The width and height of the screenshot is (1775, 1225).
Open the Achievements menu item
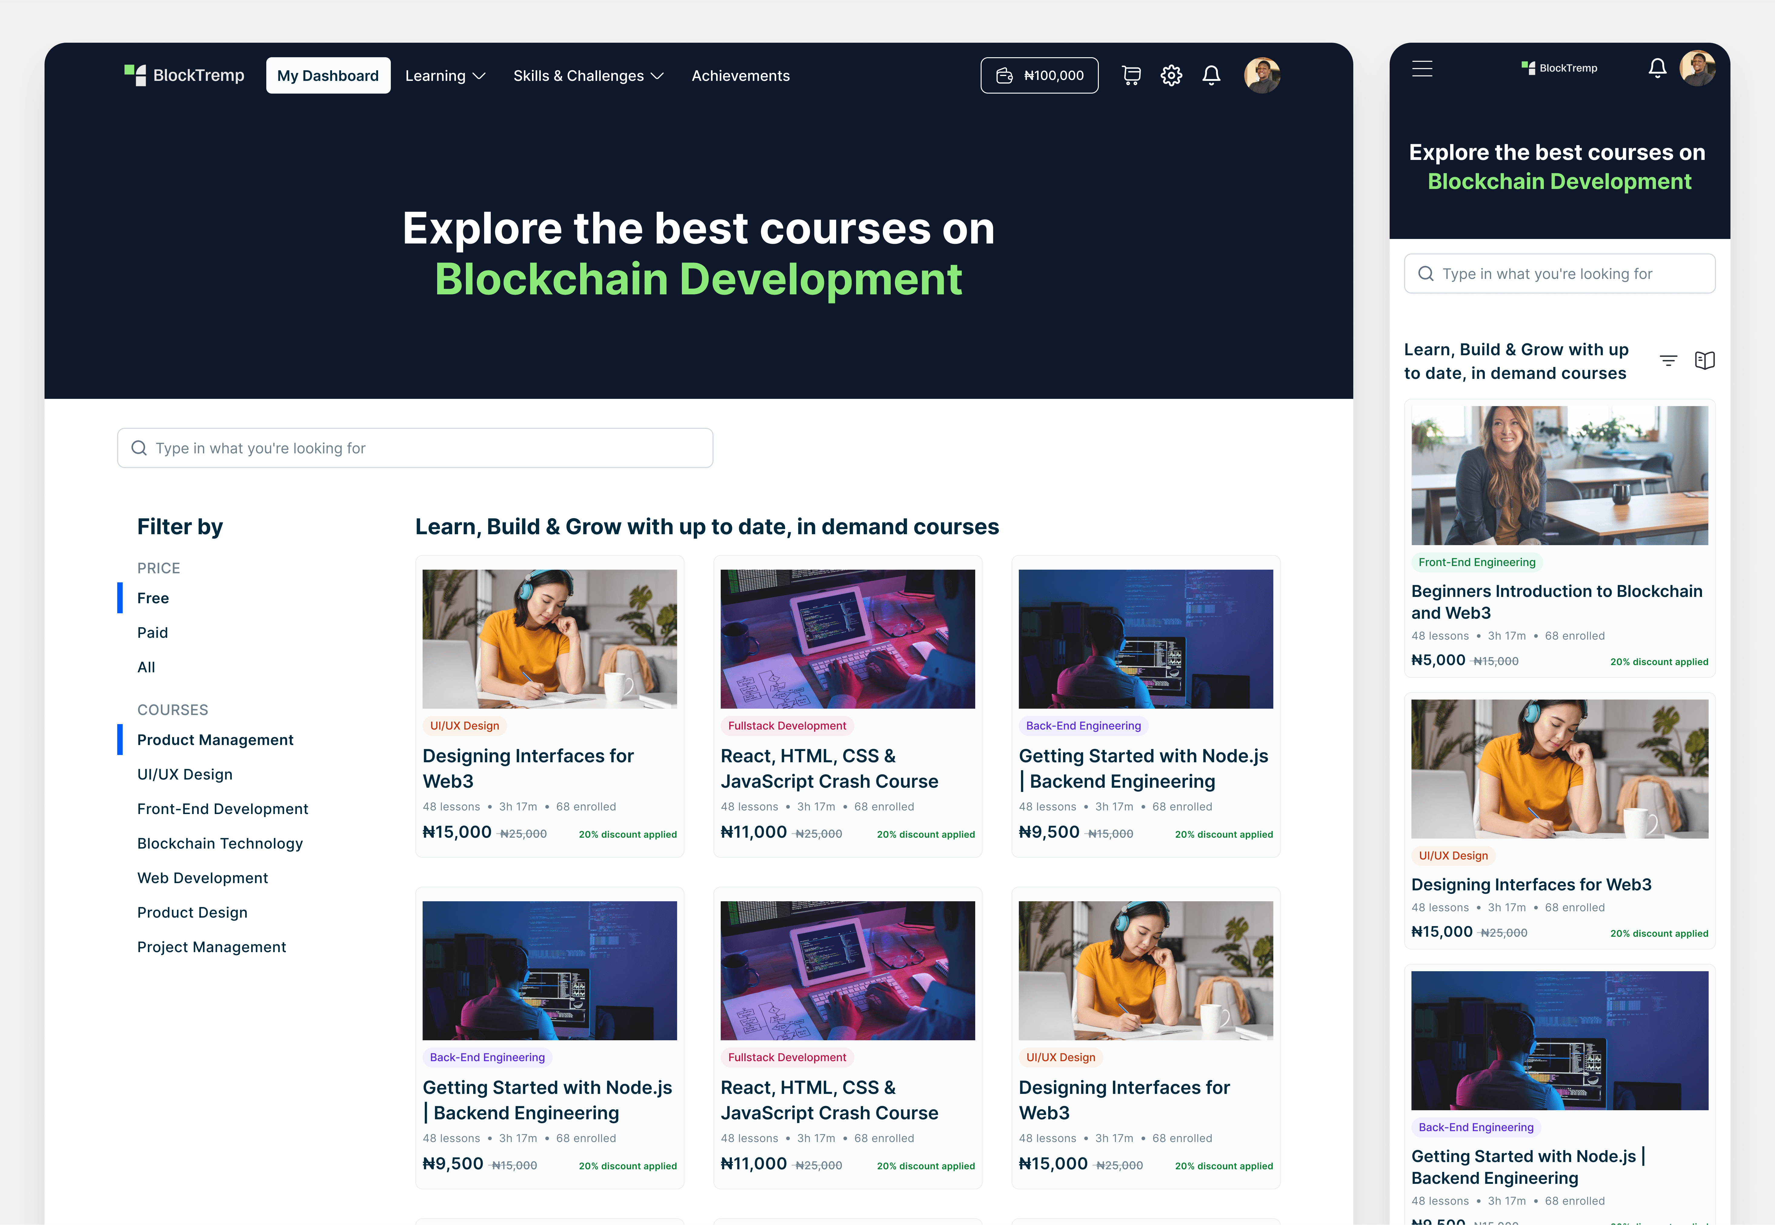pyautogui.click(x=740, y=75)
